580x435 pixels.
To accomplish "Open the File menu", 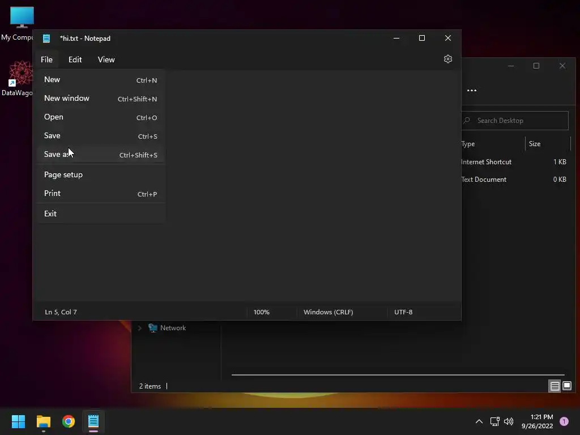I will pos(46,59).
